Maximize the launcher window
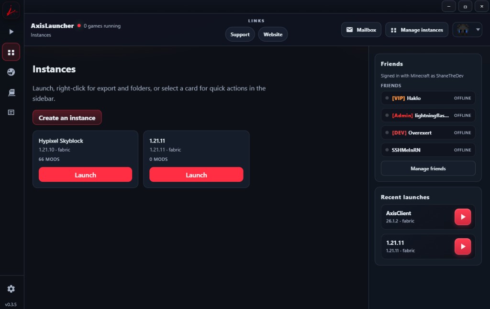Image resolution: width=490 pixels, height=309 pixels. click(465, 6)
